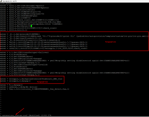The height and width of the screenshot is (117, 149).
Task: Click the t,n,ForkCDR(erv) line
Action: click(x=14, y=55)
